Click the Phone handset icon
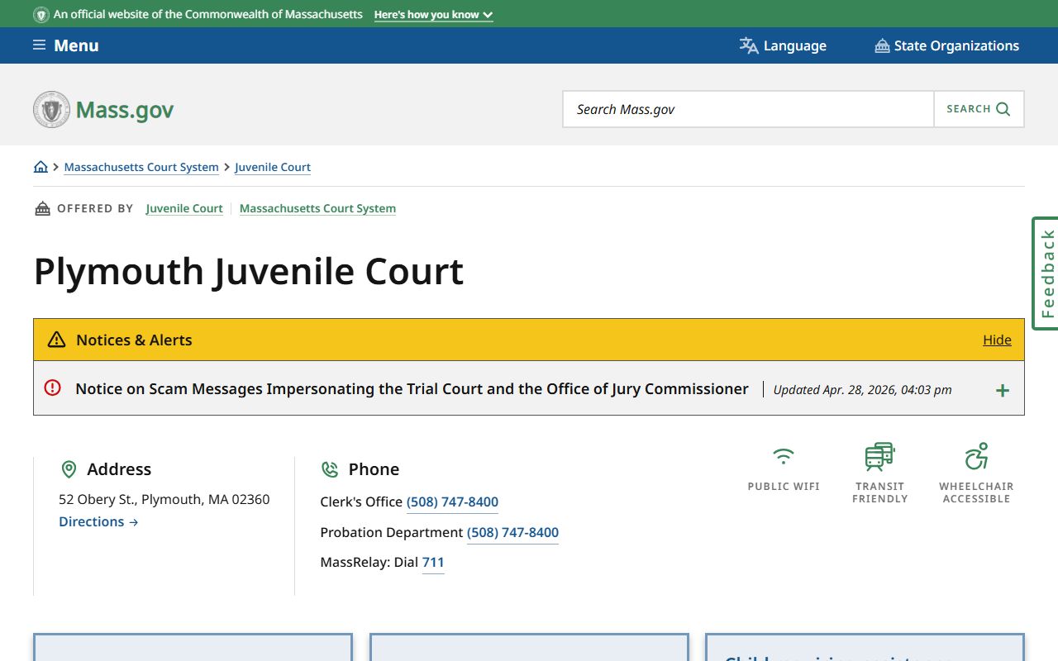Screen dimensions: 1058x661 click(330, 469)
